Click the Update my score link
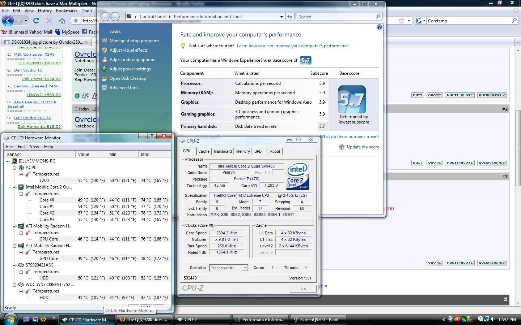This screenshot has height=325, width=521. tap(363, 147)
